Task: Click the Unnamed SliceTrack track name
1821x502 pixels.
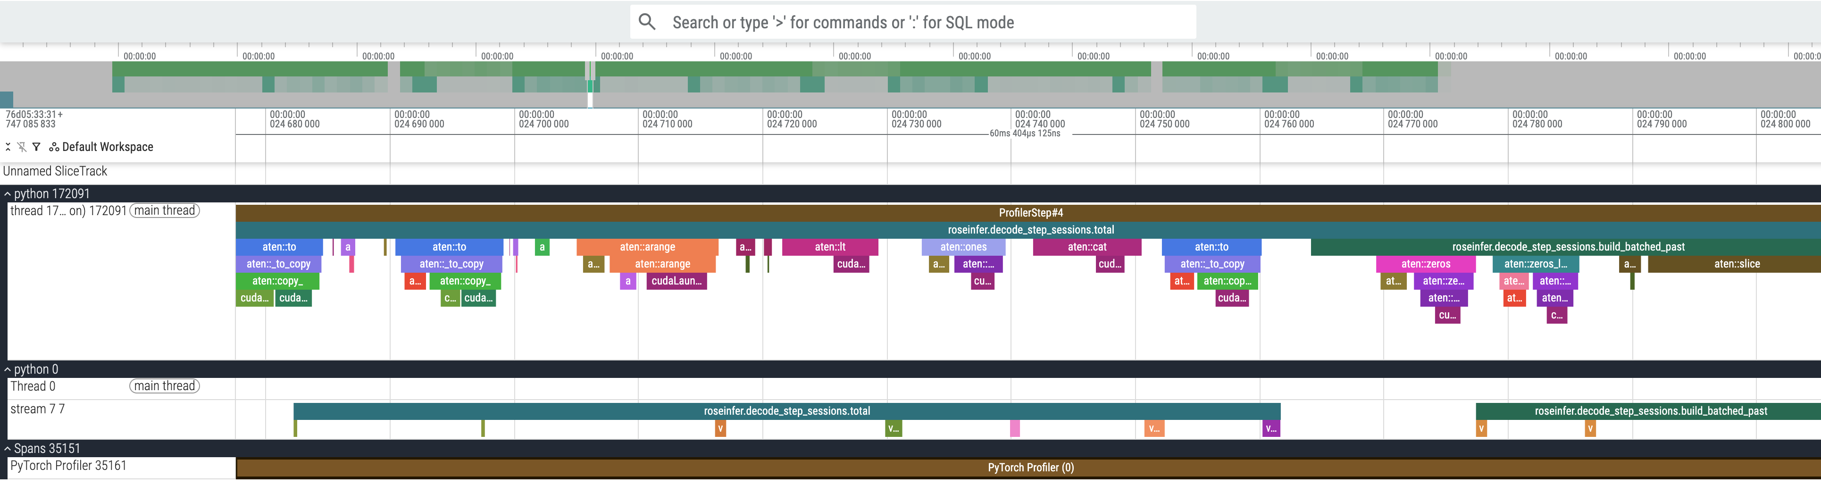Action: [55, 171]
